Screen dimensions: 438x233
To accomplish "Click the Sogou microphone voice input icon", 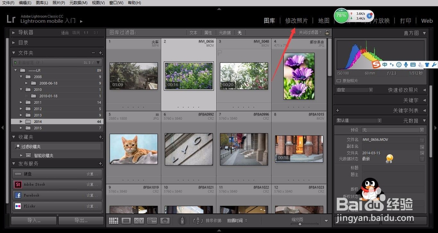I will (x=406, y=65).
